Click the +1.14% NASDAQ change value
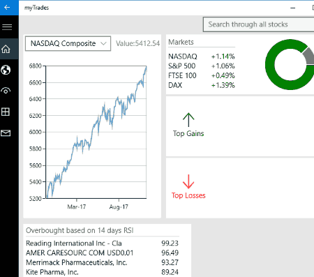 tap(223, 57)
